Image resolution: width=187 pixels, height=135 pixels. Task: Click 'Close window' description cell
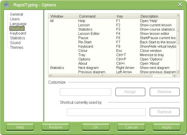click(151, 51)
